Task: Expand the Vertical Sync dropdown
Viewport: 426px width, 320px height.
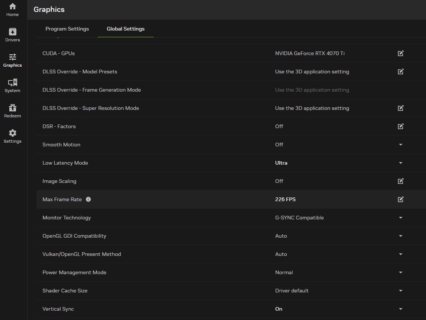Action: point(401,309)
